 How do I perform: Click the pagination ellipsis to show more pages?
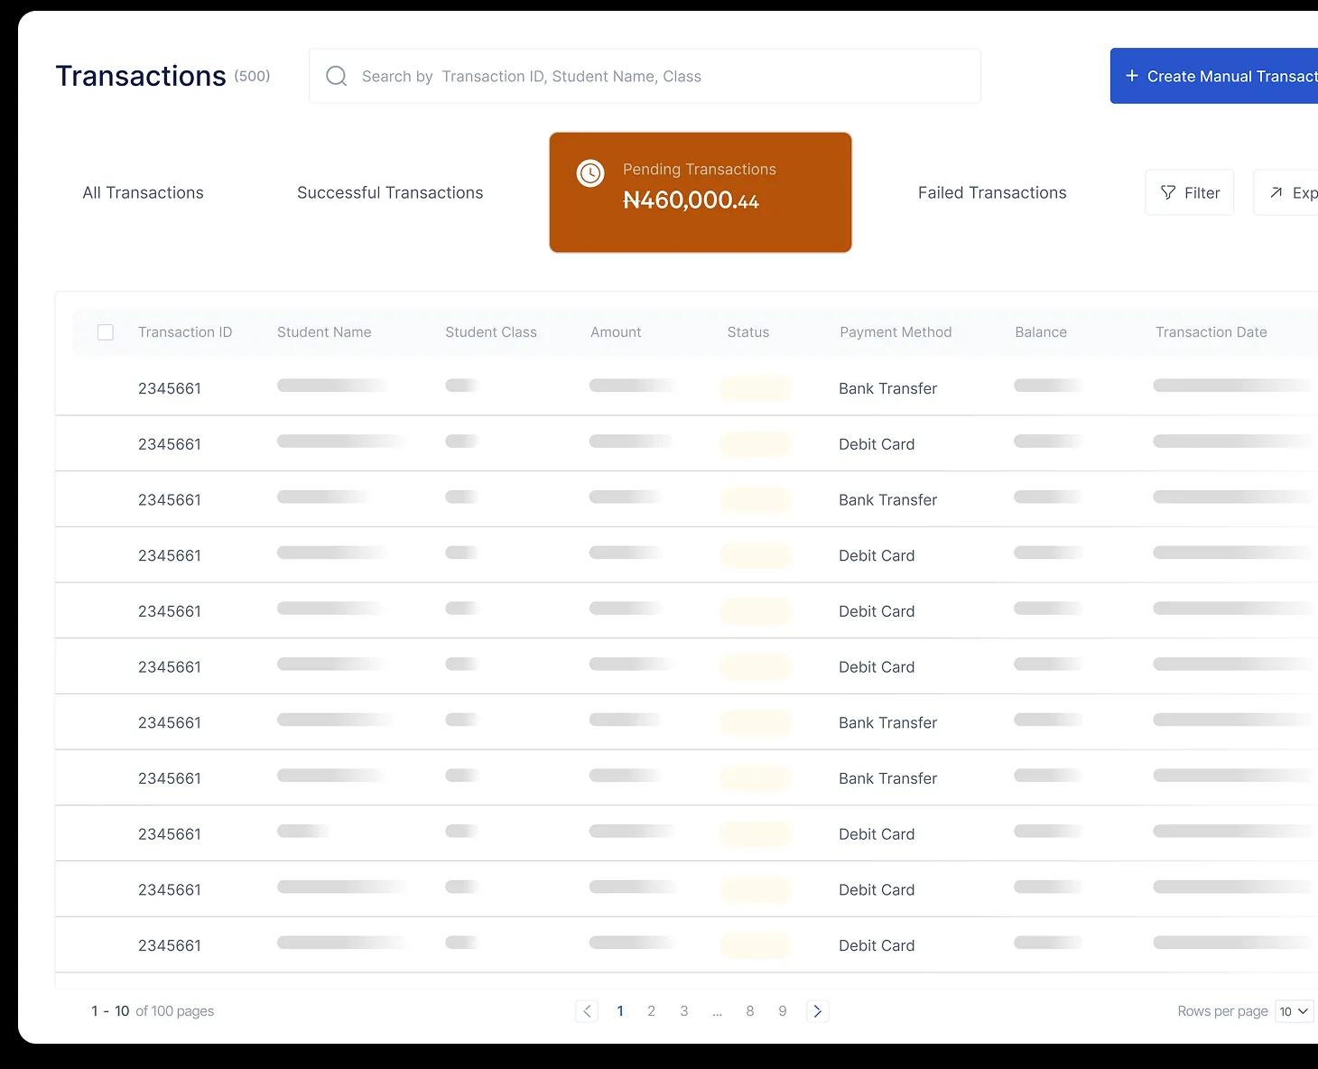click(717, 1011)
